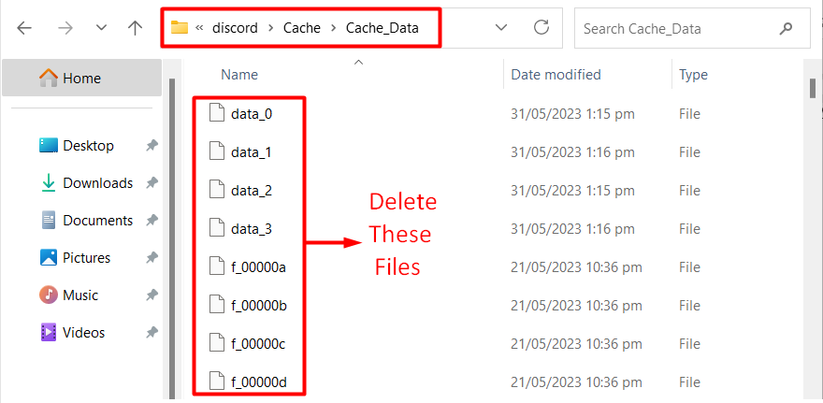Expand the address bar history chevron
Image resolution: width=823 pixels, height=403 pixels.
(x=501, y=27)
